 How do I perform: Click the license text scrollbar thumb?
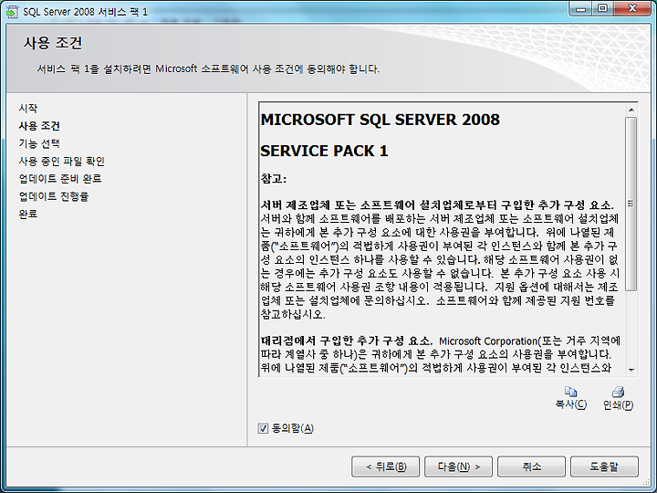tap(631, 204)
